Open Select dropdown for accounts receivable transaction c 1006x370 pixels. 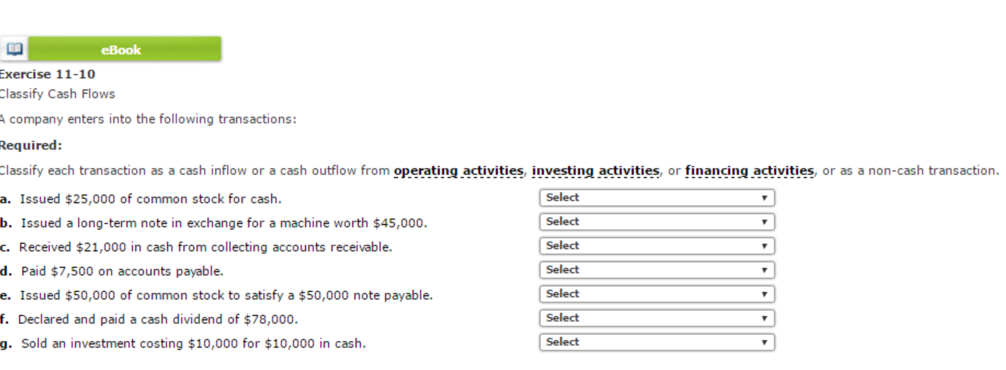(x=657, y=246)
